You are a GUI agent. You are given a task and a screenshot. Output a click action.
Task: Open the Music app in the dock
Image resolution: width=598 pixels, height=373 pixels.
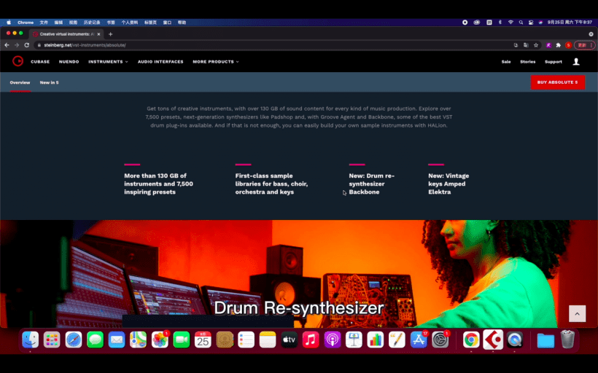[x=311, y=339]
